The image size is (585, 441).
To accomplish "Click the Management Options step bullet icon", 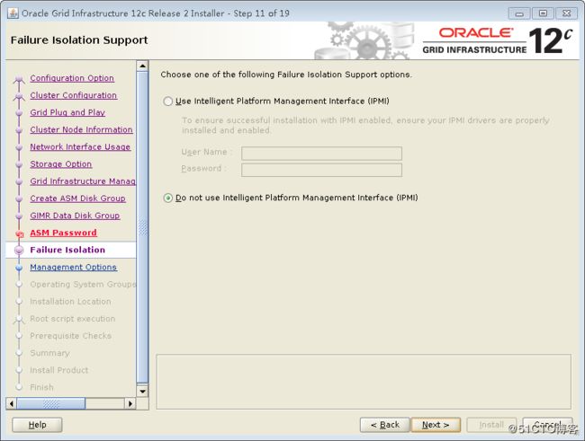I will 19,268.
